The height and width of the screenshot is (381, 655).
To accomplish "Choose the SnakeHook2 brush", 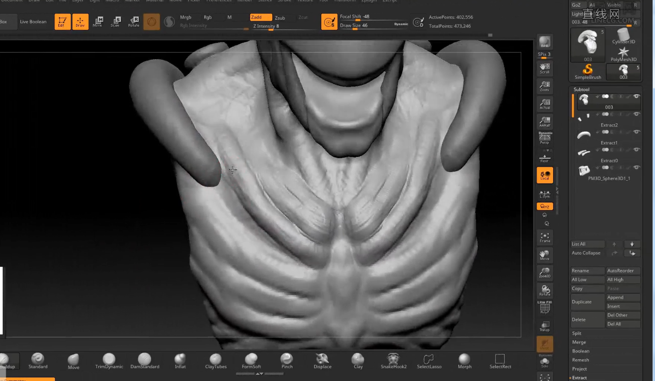I will 393,361.
